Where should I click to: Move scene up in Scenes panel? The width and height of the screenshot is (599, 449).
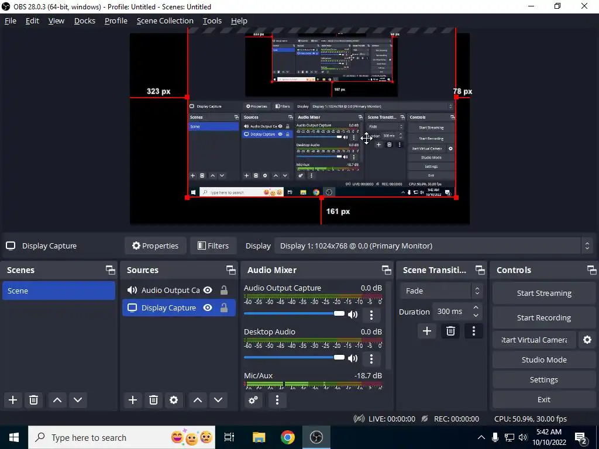click(57, 400)
